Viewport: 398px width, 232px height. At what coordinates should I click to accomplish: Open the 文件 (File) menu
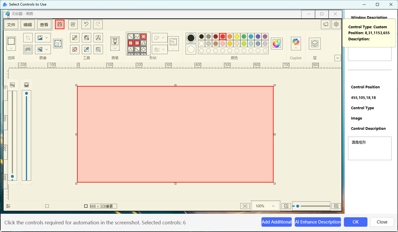[11, 25]
